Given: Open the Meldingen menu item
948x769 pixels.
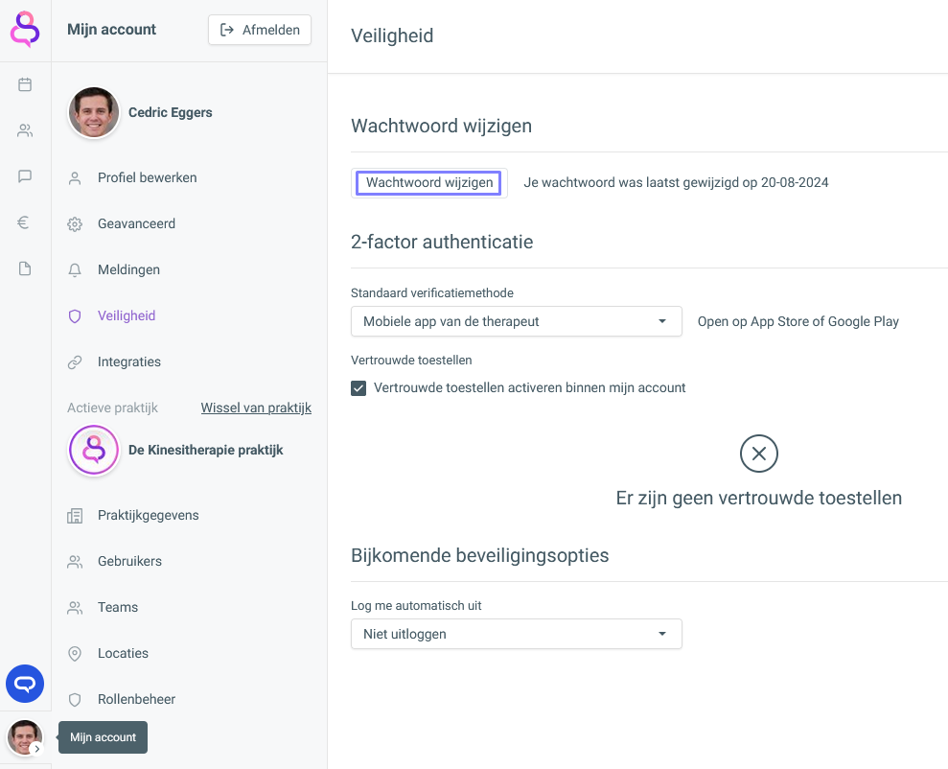Looking at the screenshot, I should coord(128,269).
